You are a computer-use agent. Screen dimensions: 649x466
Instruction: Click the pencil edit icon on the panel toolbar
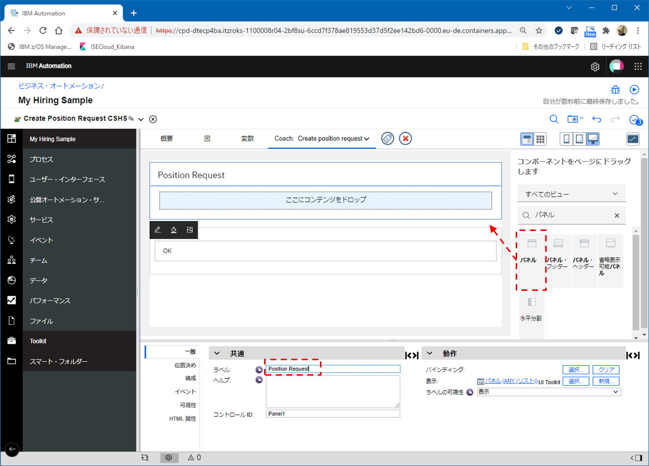point(158,230)
